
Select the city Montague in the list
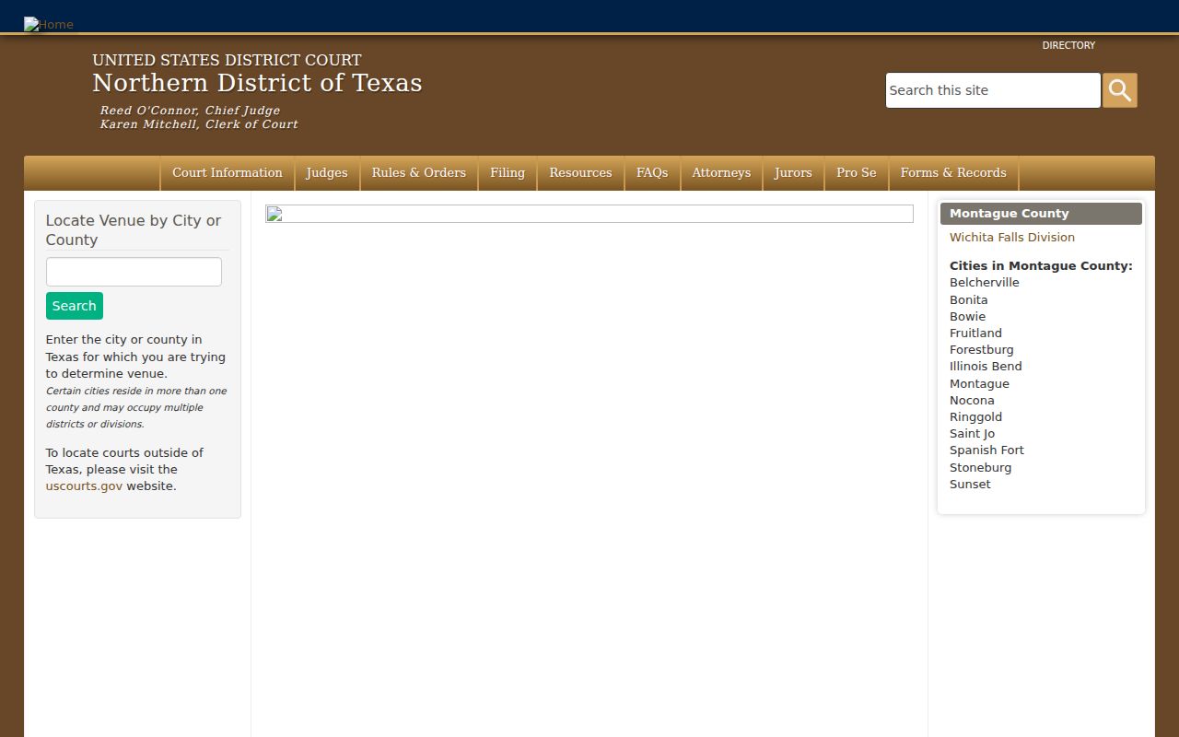click(980, 383)
